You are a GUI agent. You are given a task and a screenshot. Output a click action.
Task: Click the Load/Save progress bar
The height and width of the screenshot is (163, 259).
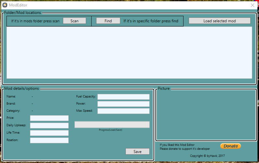[112, 124]
